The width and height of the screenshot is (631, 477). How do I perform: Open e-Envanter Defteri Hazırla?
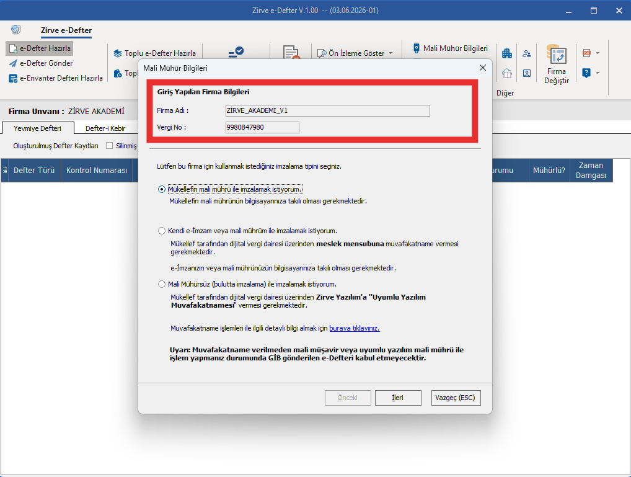click(x=56, y=78)
